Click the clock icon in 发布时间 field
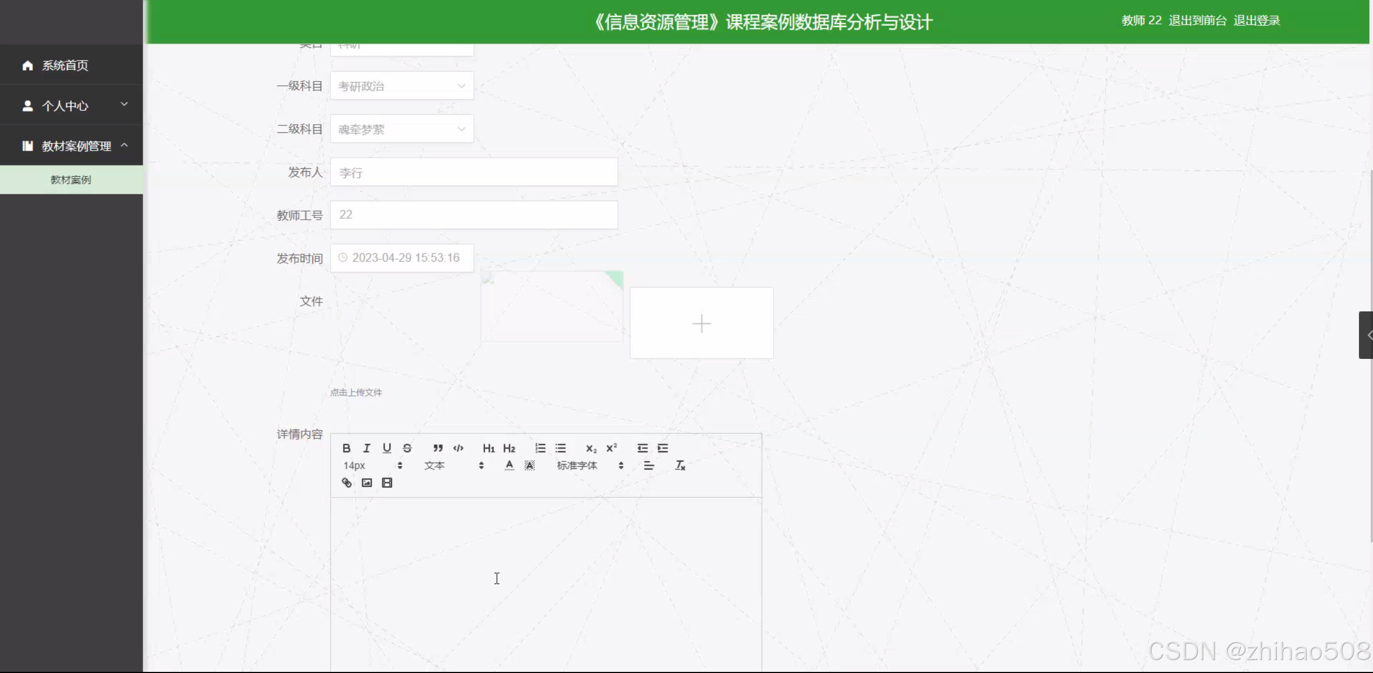1373x673 pixels. tap(342, 257)
